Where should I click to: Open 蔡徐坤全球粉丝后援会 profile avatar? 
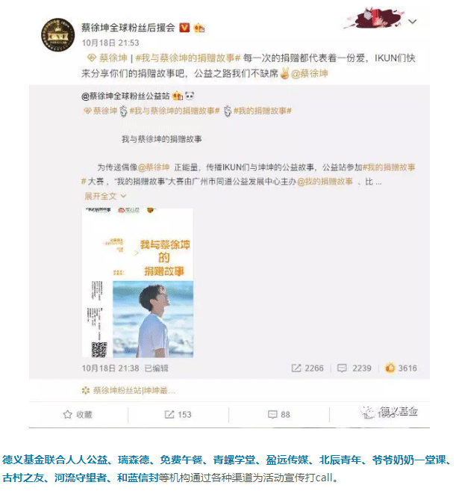pyautogui.click(x=58, y=34)
